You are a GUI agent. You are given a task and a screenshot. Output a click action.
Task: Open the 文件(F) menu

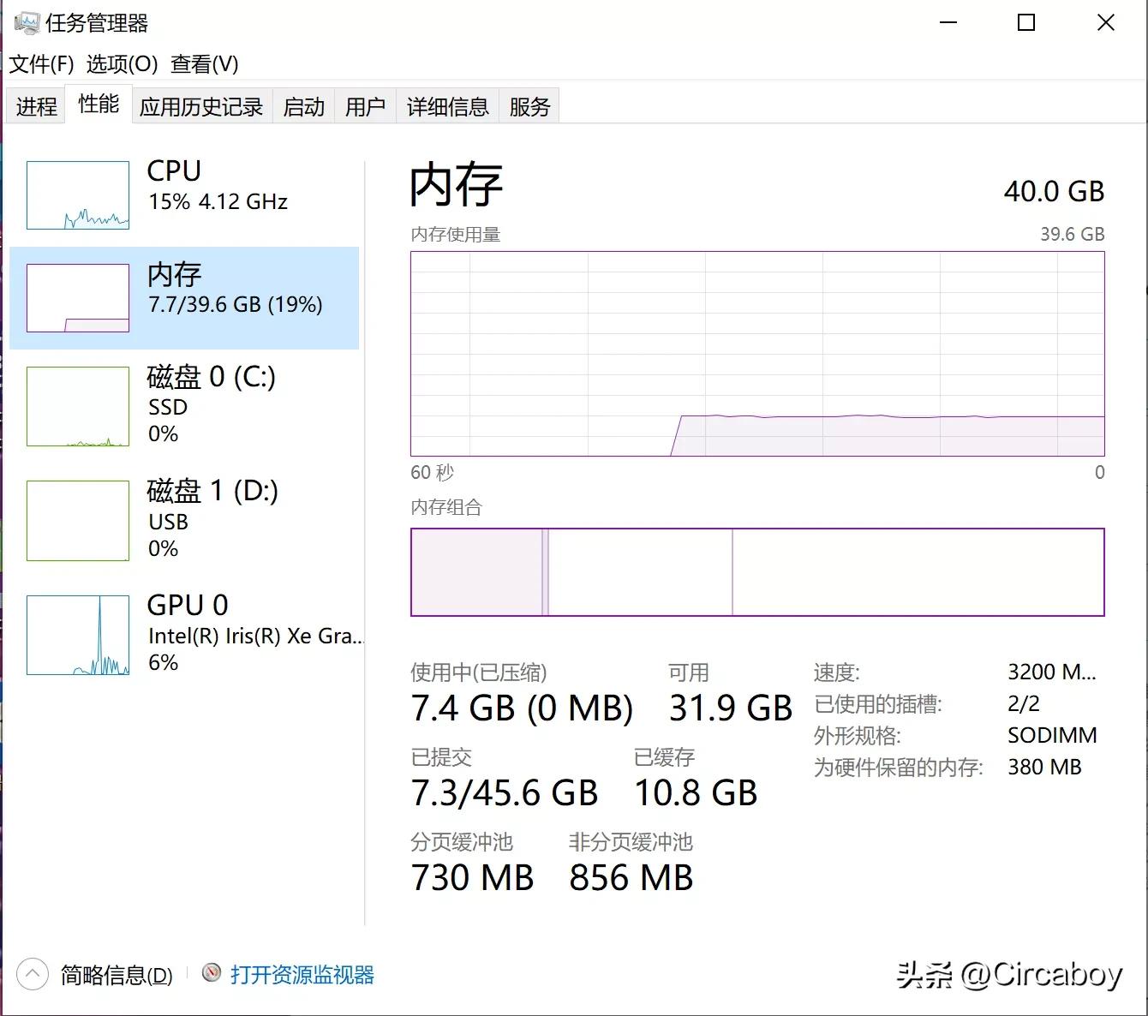click(x=41, y=64)
